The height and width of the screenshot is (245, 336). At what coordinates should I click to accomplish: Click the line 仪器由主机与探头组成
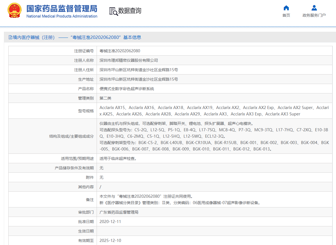[176, 123]
